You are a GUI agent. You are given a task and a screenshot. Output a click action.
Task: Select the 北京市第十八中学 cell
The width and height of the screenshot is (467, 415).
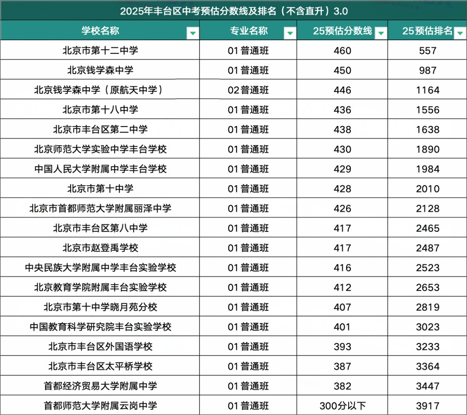click(101, 109)
